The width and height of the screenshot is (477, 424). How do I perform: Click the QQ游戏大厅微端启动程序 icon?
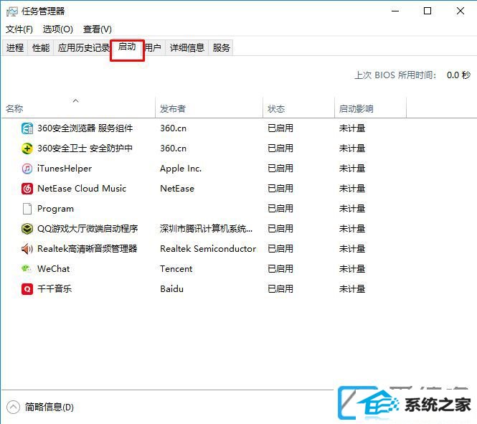point(27,229)
